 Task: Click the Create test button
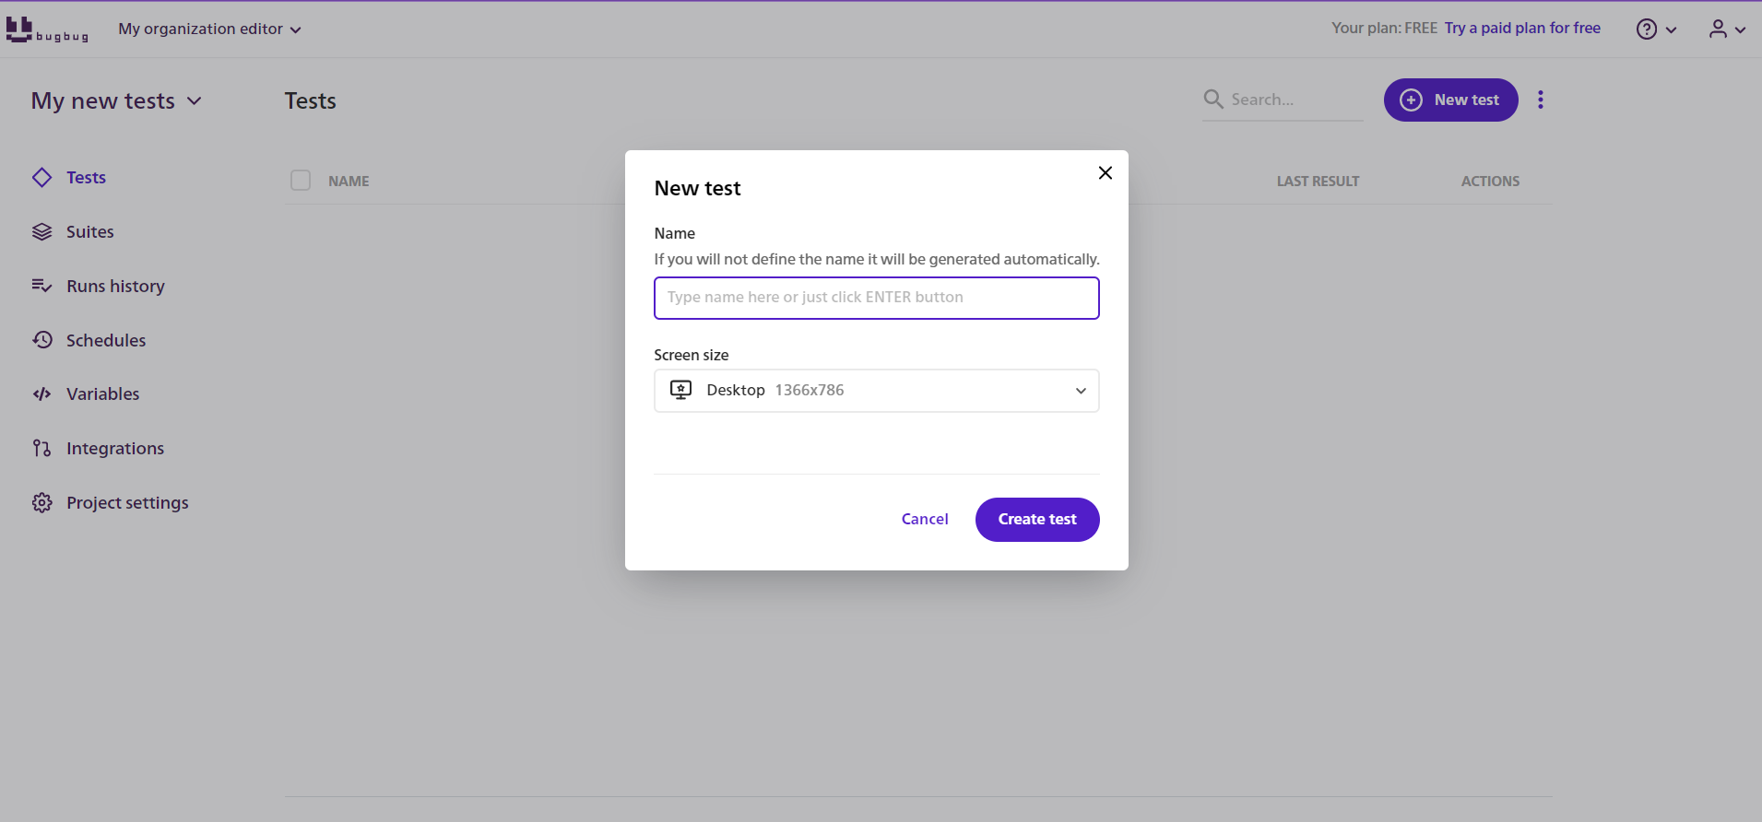pos(1036,520)
